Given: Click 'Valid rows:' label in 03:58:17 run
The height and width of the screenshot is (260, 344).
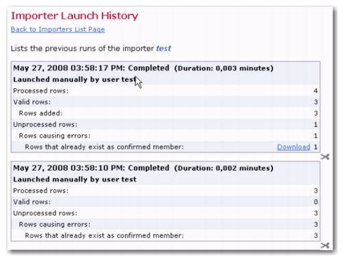Looking at the screenshot, I should [x=31, y=102].
